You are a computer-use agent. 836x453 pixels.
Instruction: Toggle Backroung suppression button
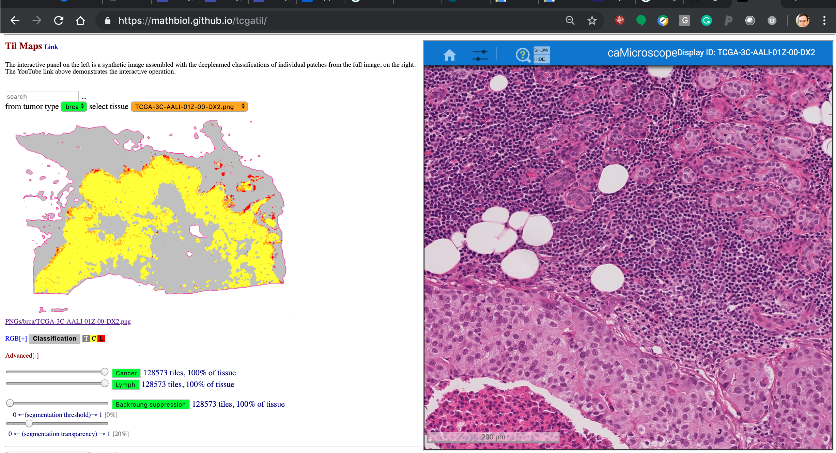[x=151, y=404]
